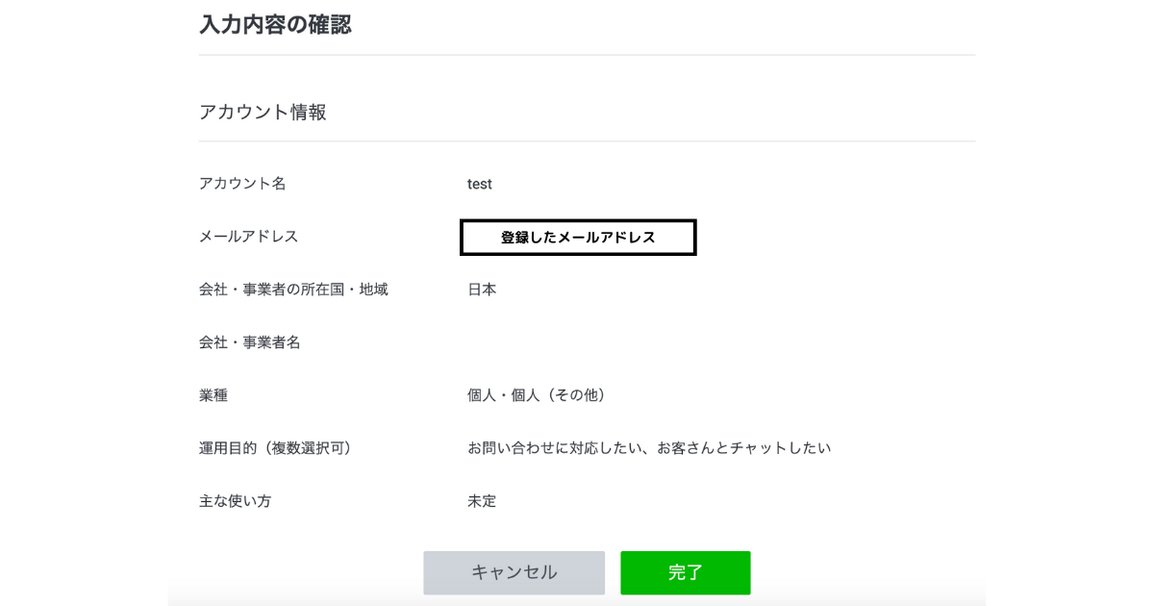Click the 主な使い方 row label
Image resolution: width=1154 pixels, height=606 pixels.
[x=238, y=500]
